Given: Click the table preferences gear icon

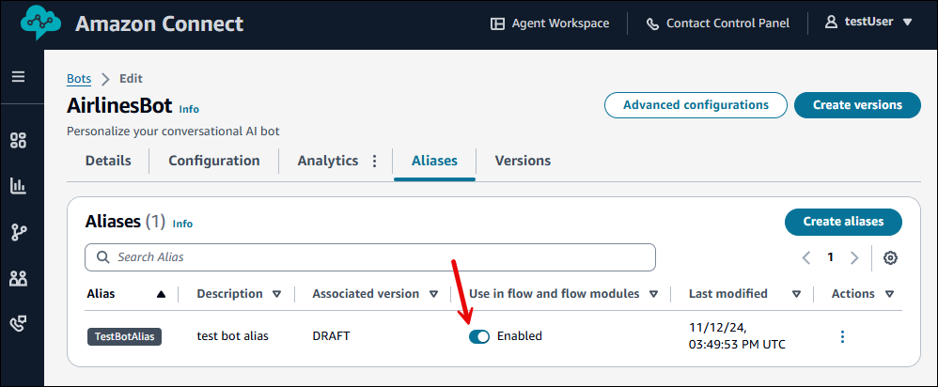Looking at the screenshot, I should click(890, 257).
